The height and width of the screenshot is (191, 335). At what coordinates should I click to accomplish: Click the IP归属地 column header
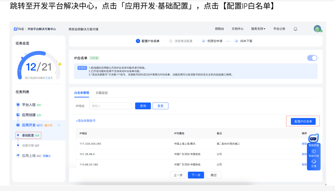179,134
